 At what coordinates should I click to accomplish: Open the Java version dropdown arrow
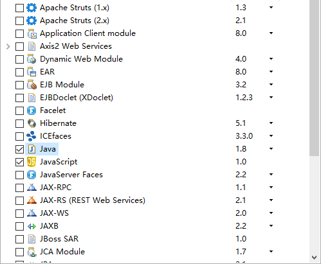[x=271, y=149]
